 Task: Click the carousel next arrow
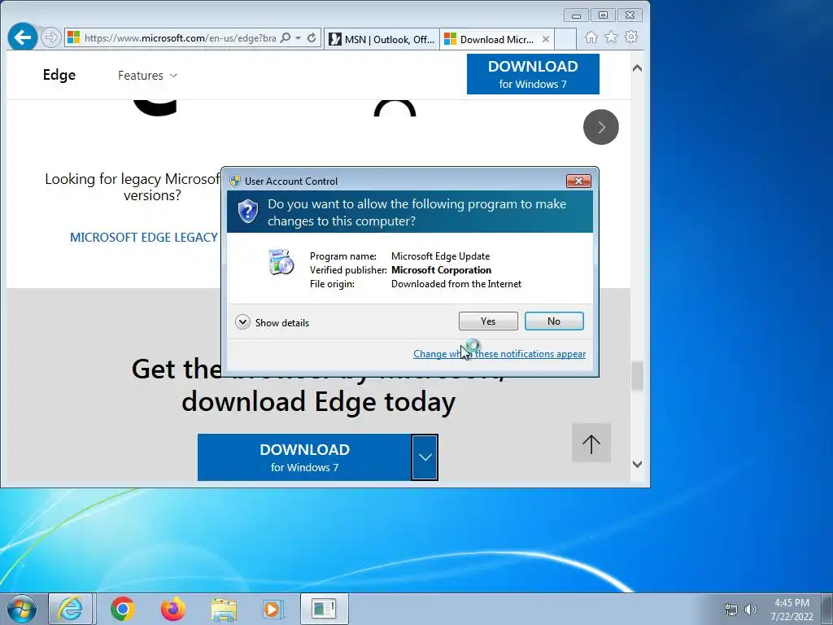pyautogui.click(x=601, y=127)
